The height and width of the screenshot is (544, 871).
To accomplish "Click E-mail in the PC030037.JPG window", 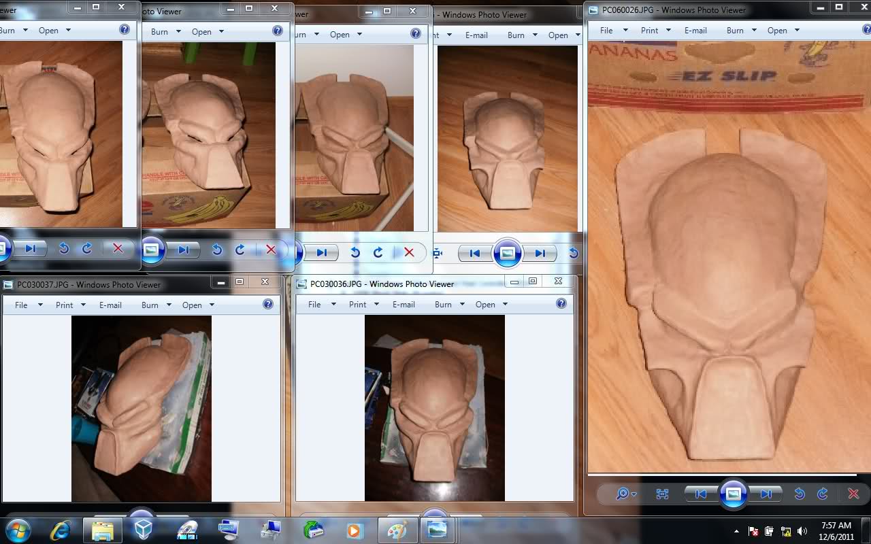I will [110, 305].
